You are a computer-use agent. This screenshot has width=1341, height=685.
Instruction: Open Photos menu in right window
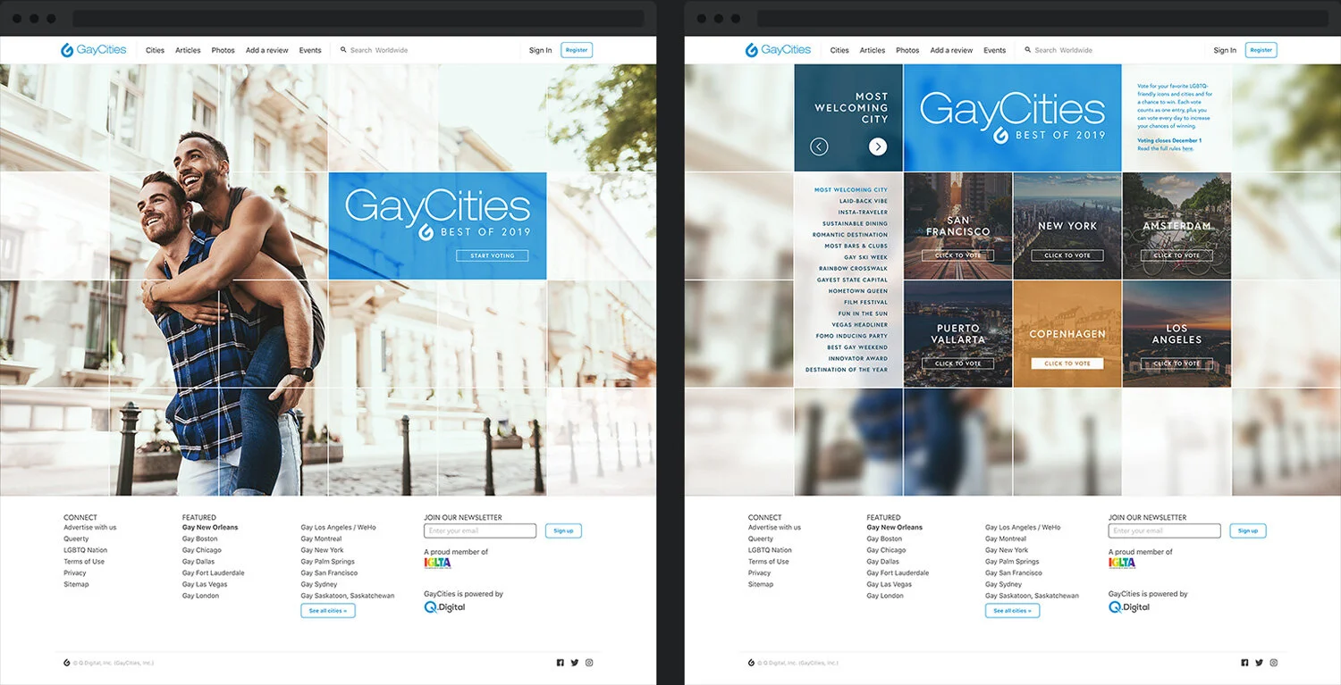coord(907,51)
